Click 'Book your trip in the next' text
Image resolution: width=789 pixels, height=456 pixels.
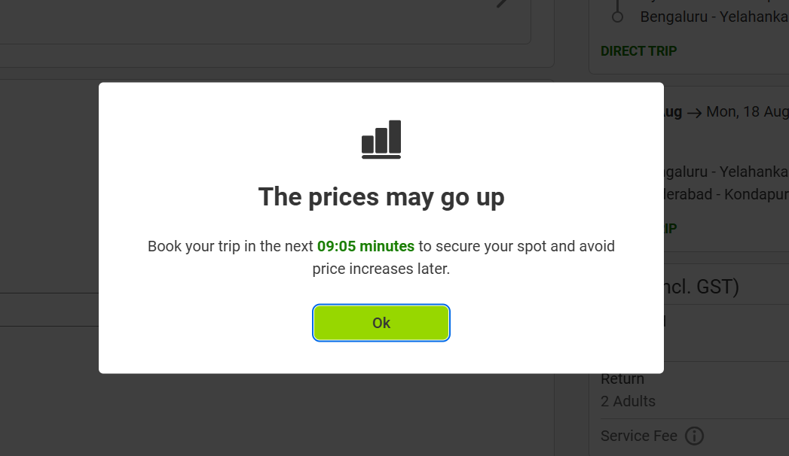[x=231, y=246]
